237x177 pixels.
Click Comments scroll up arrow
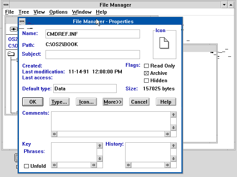(x=174, y=115)
